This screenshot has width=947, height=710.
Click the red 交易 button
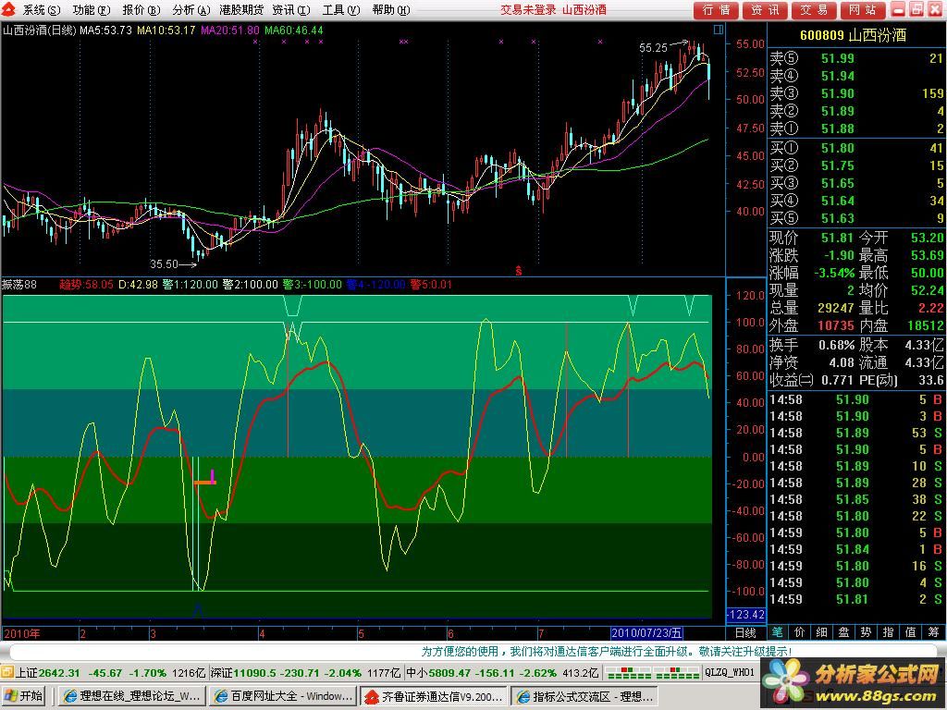click(814, 9)
